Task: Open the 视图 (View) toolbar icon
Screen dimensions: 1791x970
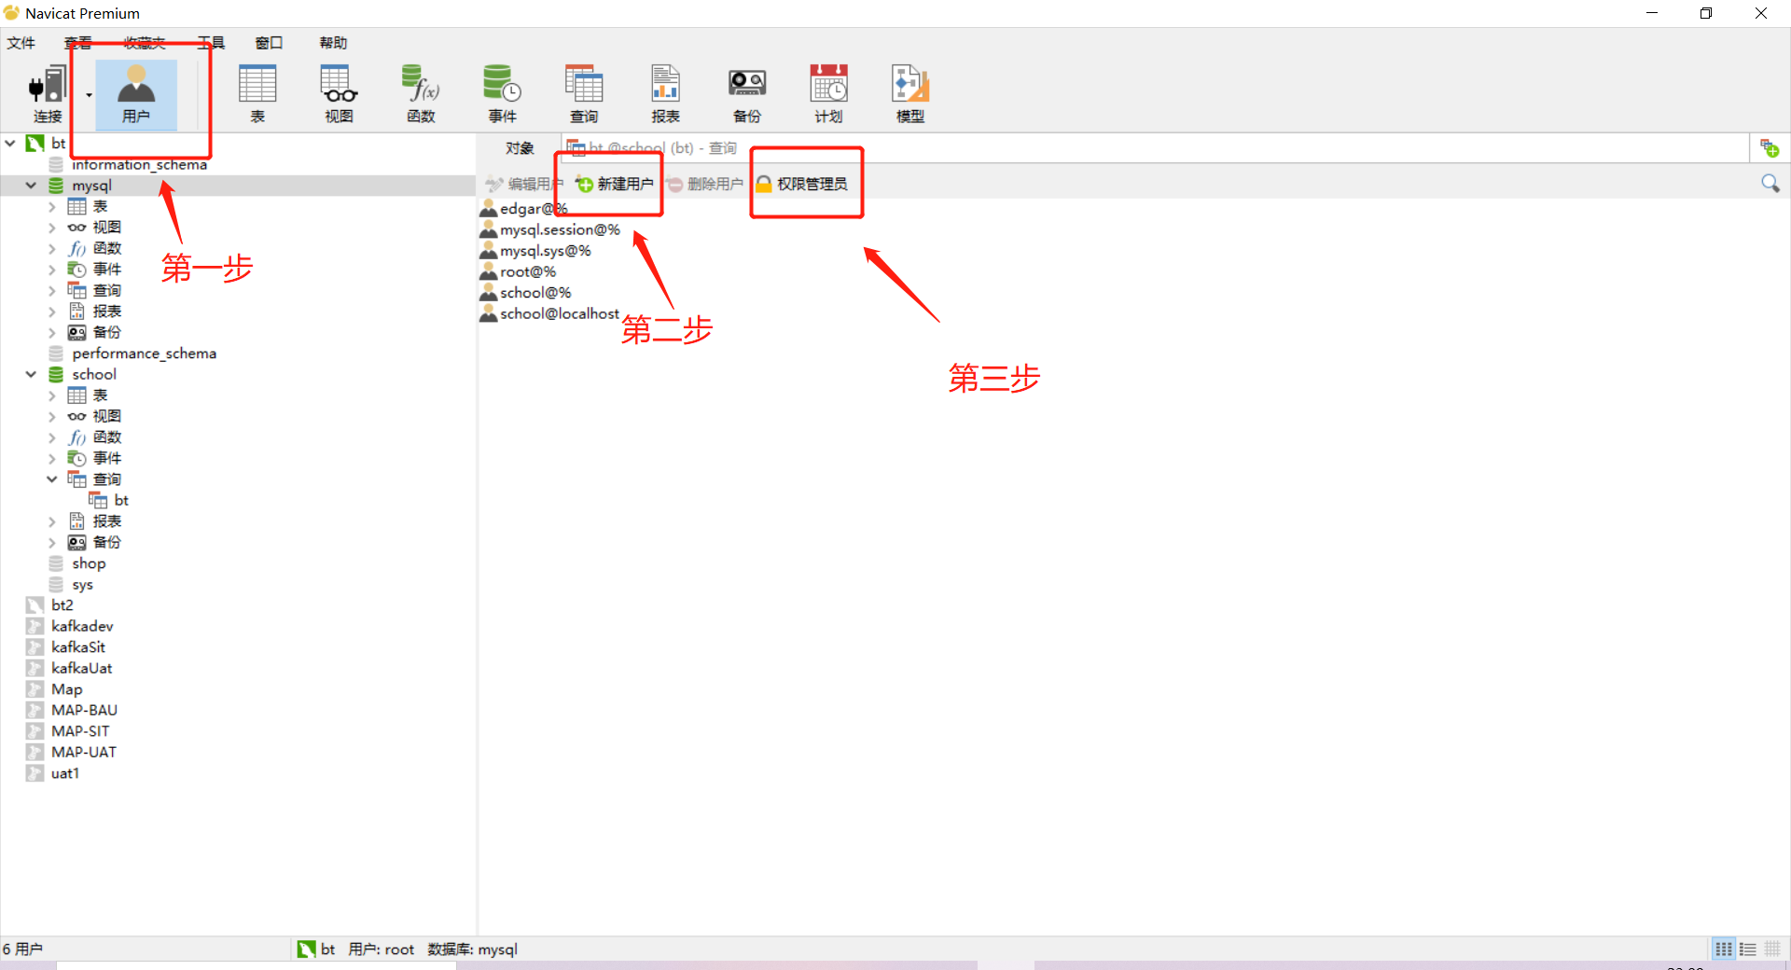Action: click(x=340, y=94)
